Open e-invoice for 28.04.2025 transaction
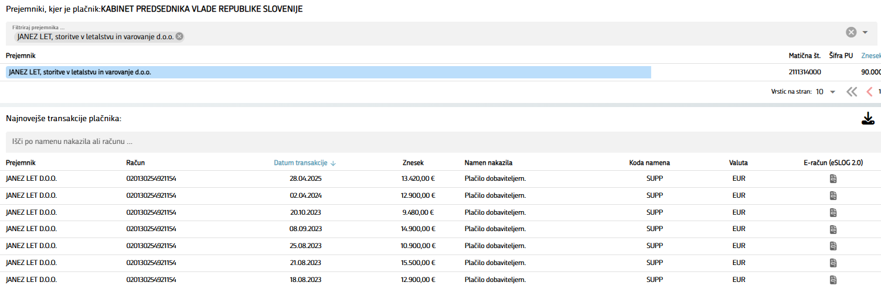The height and width of the screenshot is (289, 881). coord(833,179)
